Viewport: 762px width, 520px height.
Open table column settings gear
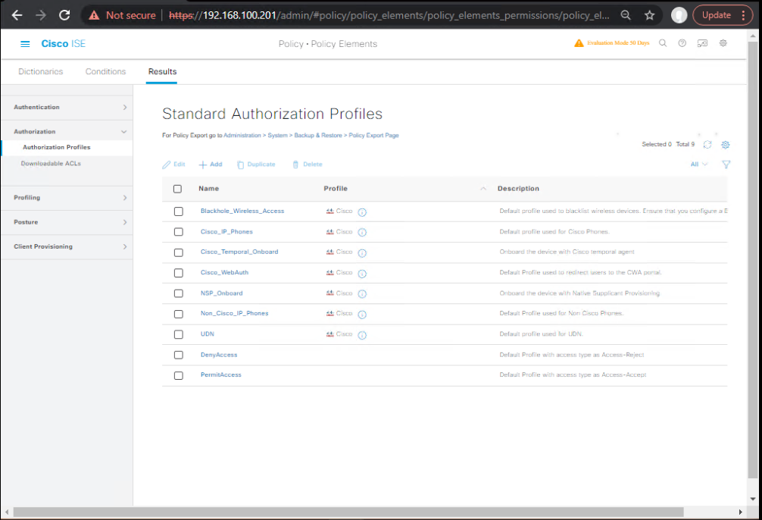(x=726, y=145)
